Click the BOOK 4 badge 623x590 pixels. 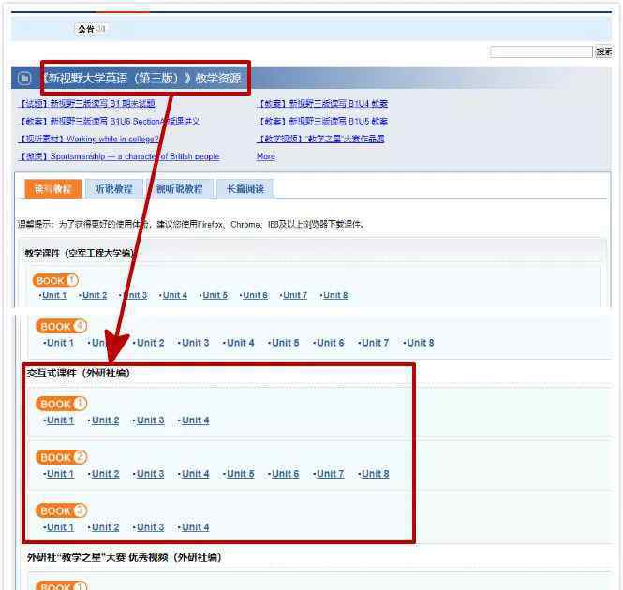coord(61,326)
